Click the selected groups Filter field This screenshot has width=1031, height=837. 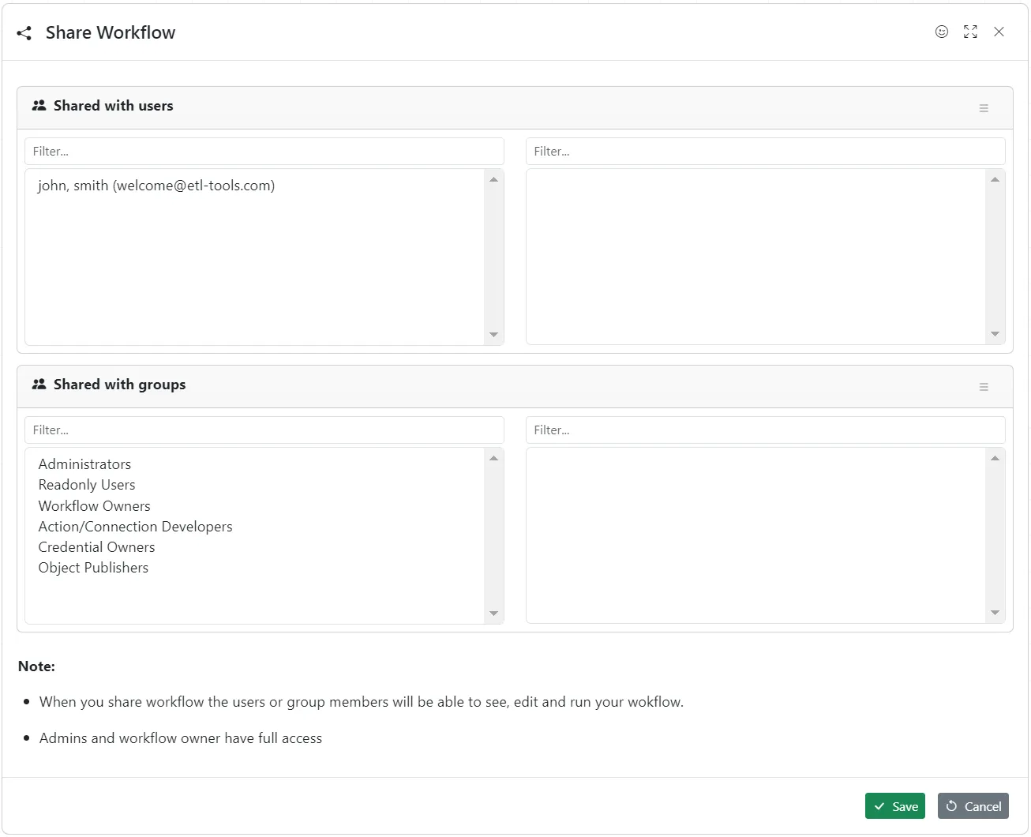pos(764,430)
